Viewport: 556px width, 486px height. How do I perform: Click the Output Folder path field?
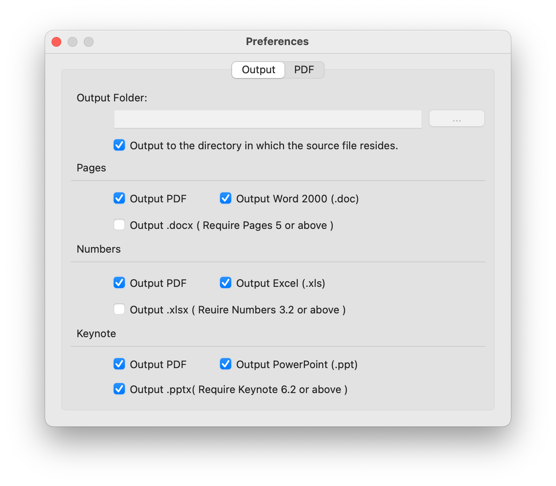268,119
